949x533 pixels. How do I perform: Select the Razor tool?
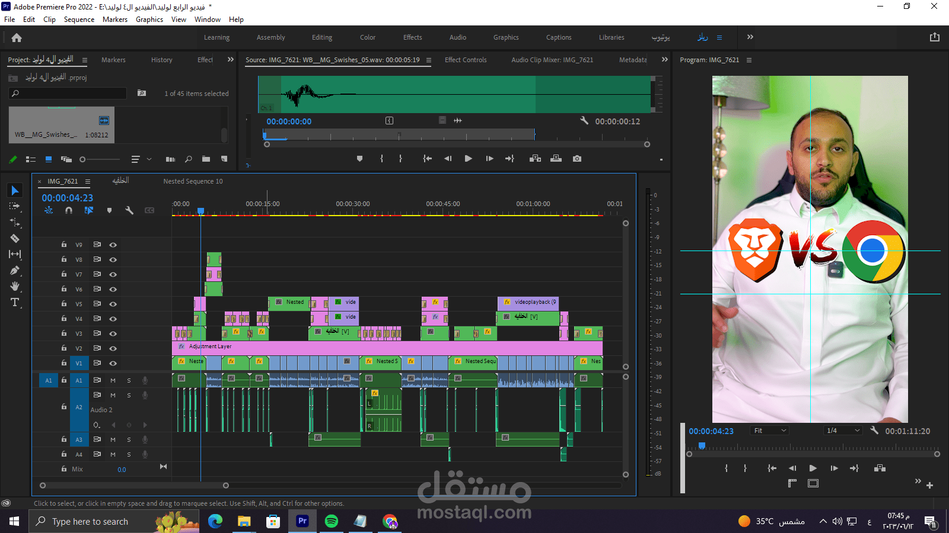pyautogui.click(x=15, y=238)
